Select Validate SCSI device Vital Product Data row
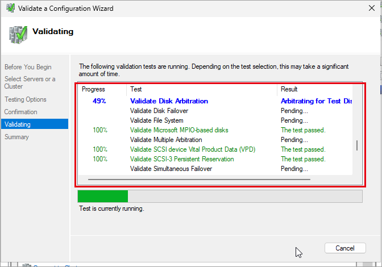382x267 pixels. pyautogui.click(x=215, y=149)
